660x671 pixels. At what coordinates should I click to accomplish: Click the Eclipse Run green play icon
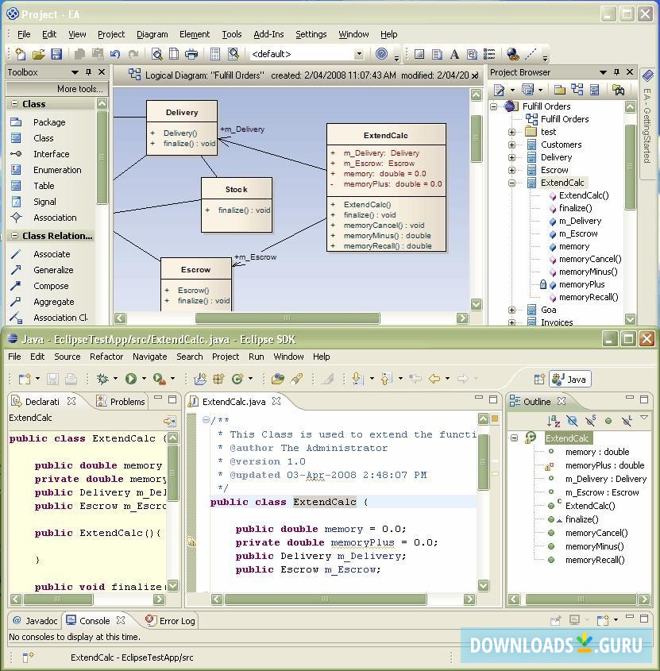131,379
